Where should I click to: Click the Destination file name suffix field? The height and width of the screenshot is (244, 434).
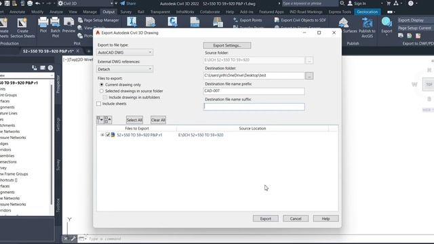click(x=254, y=107)
